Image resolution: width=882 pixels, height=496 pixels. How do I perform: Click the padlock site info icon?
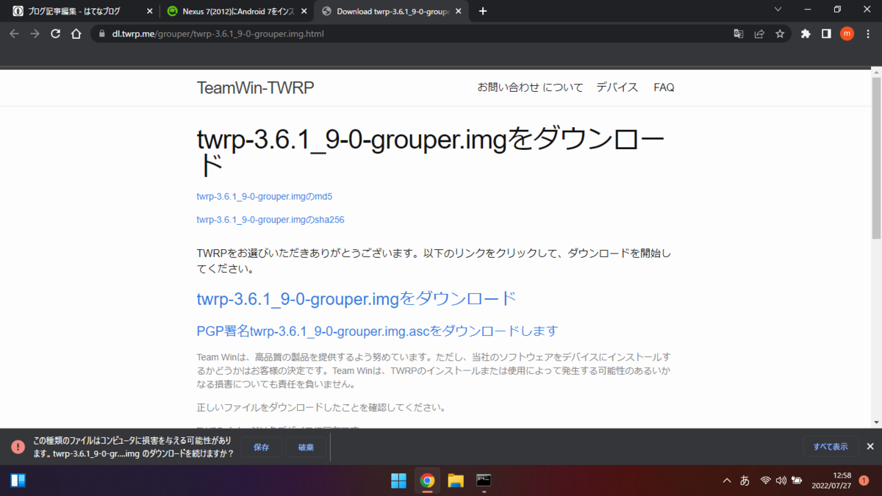click(101, 34)
